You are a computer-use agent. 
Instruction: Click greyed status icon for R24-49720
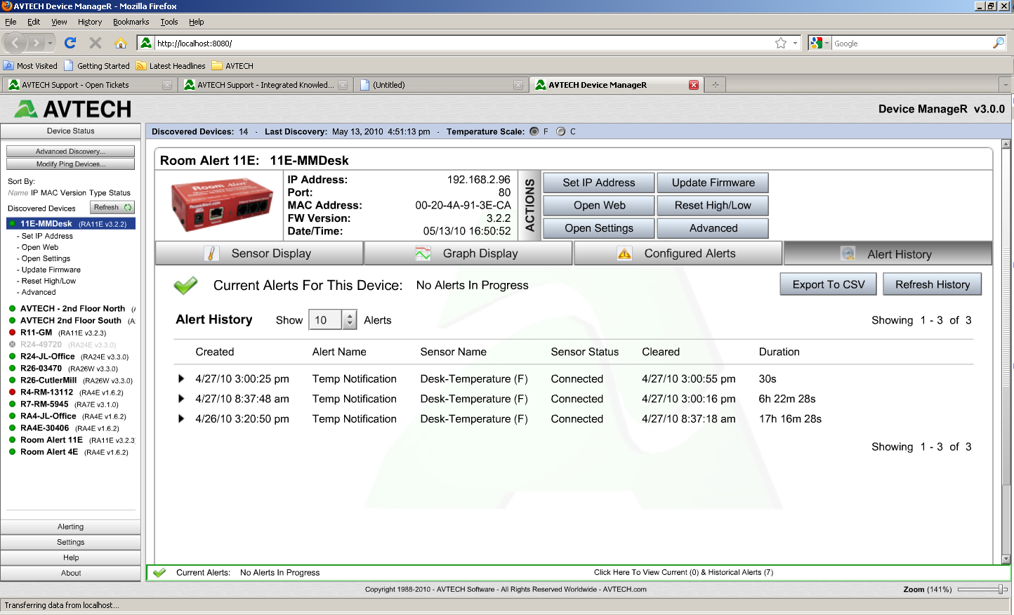12,345
